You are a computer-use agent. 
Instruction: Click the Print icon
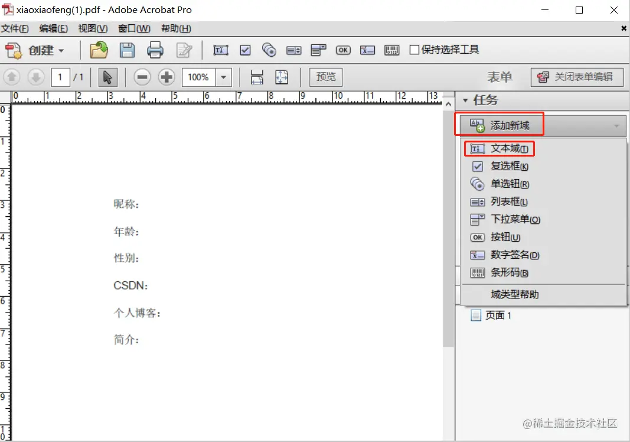tap(155, 50)
